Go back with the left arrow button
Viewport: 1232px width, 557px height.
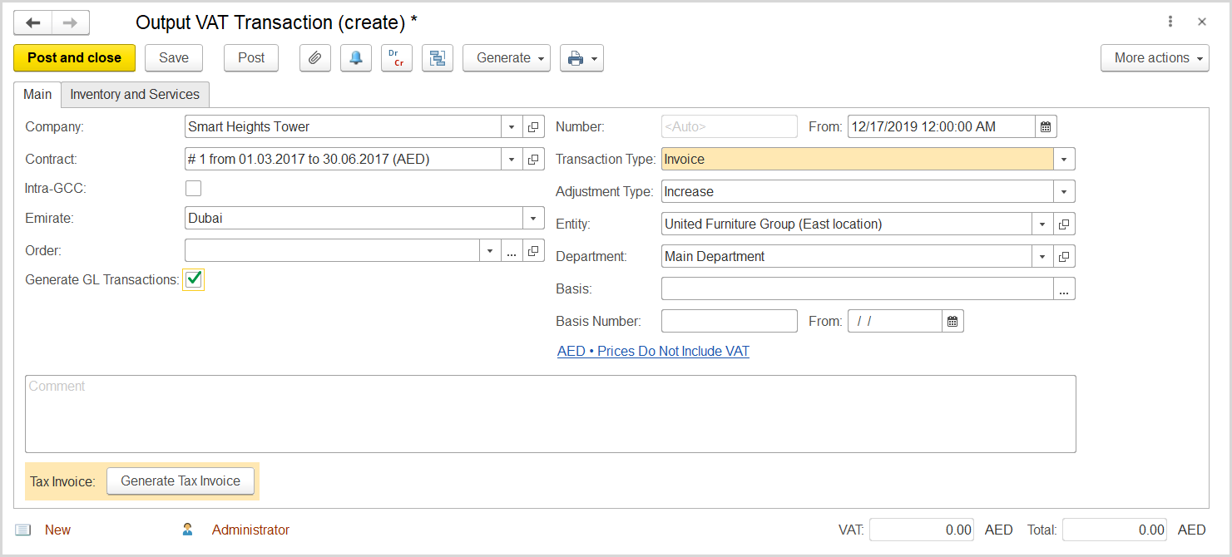[x=33, y=22]
